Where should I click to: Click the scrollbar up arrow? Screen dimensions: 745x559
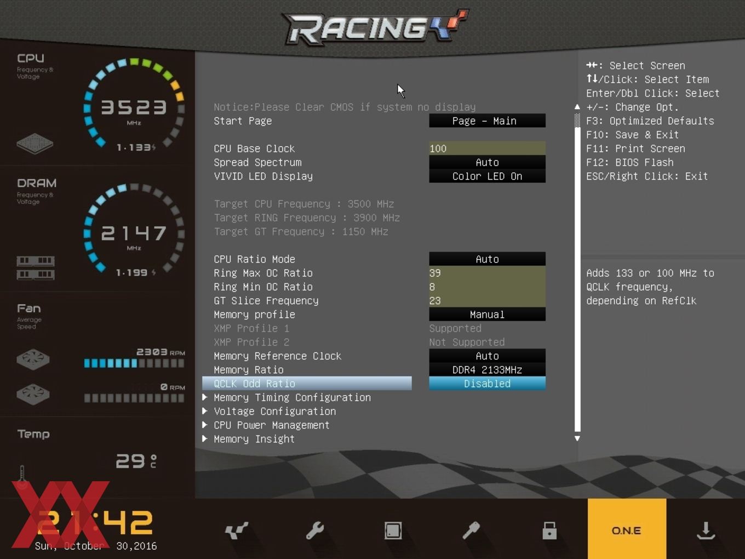[x=577, y=107]
